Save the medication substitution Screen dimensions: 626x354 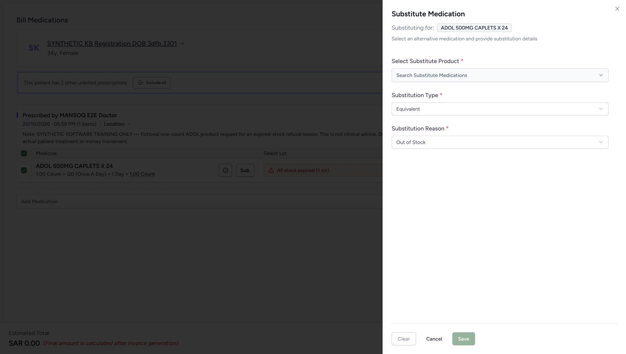[463, 339]
